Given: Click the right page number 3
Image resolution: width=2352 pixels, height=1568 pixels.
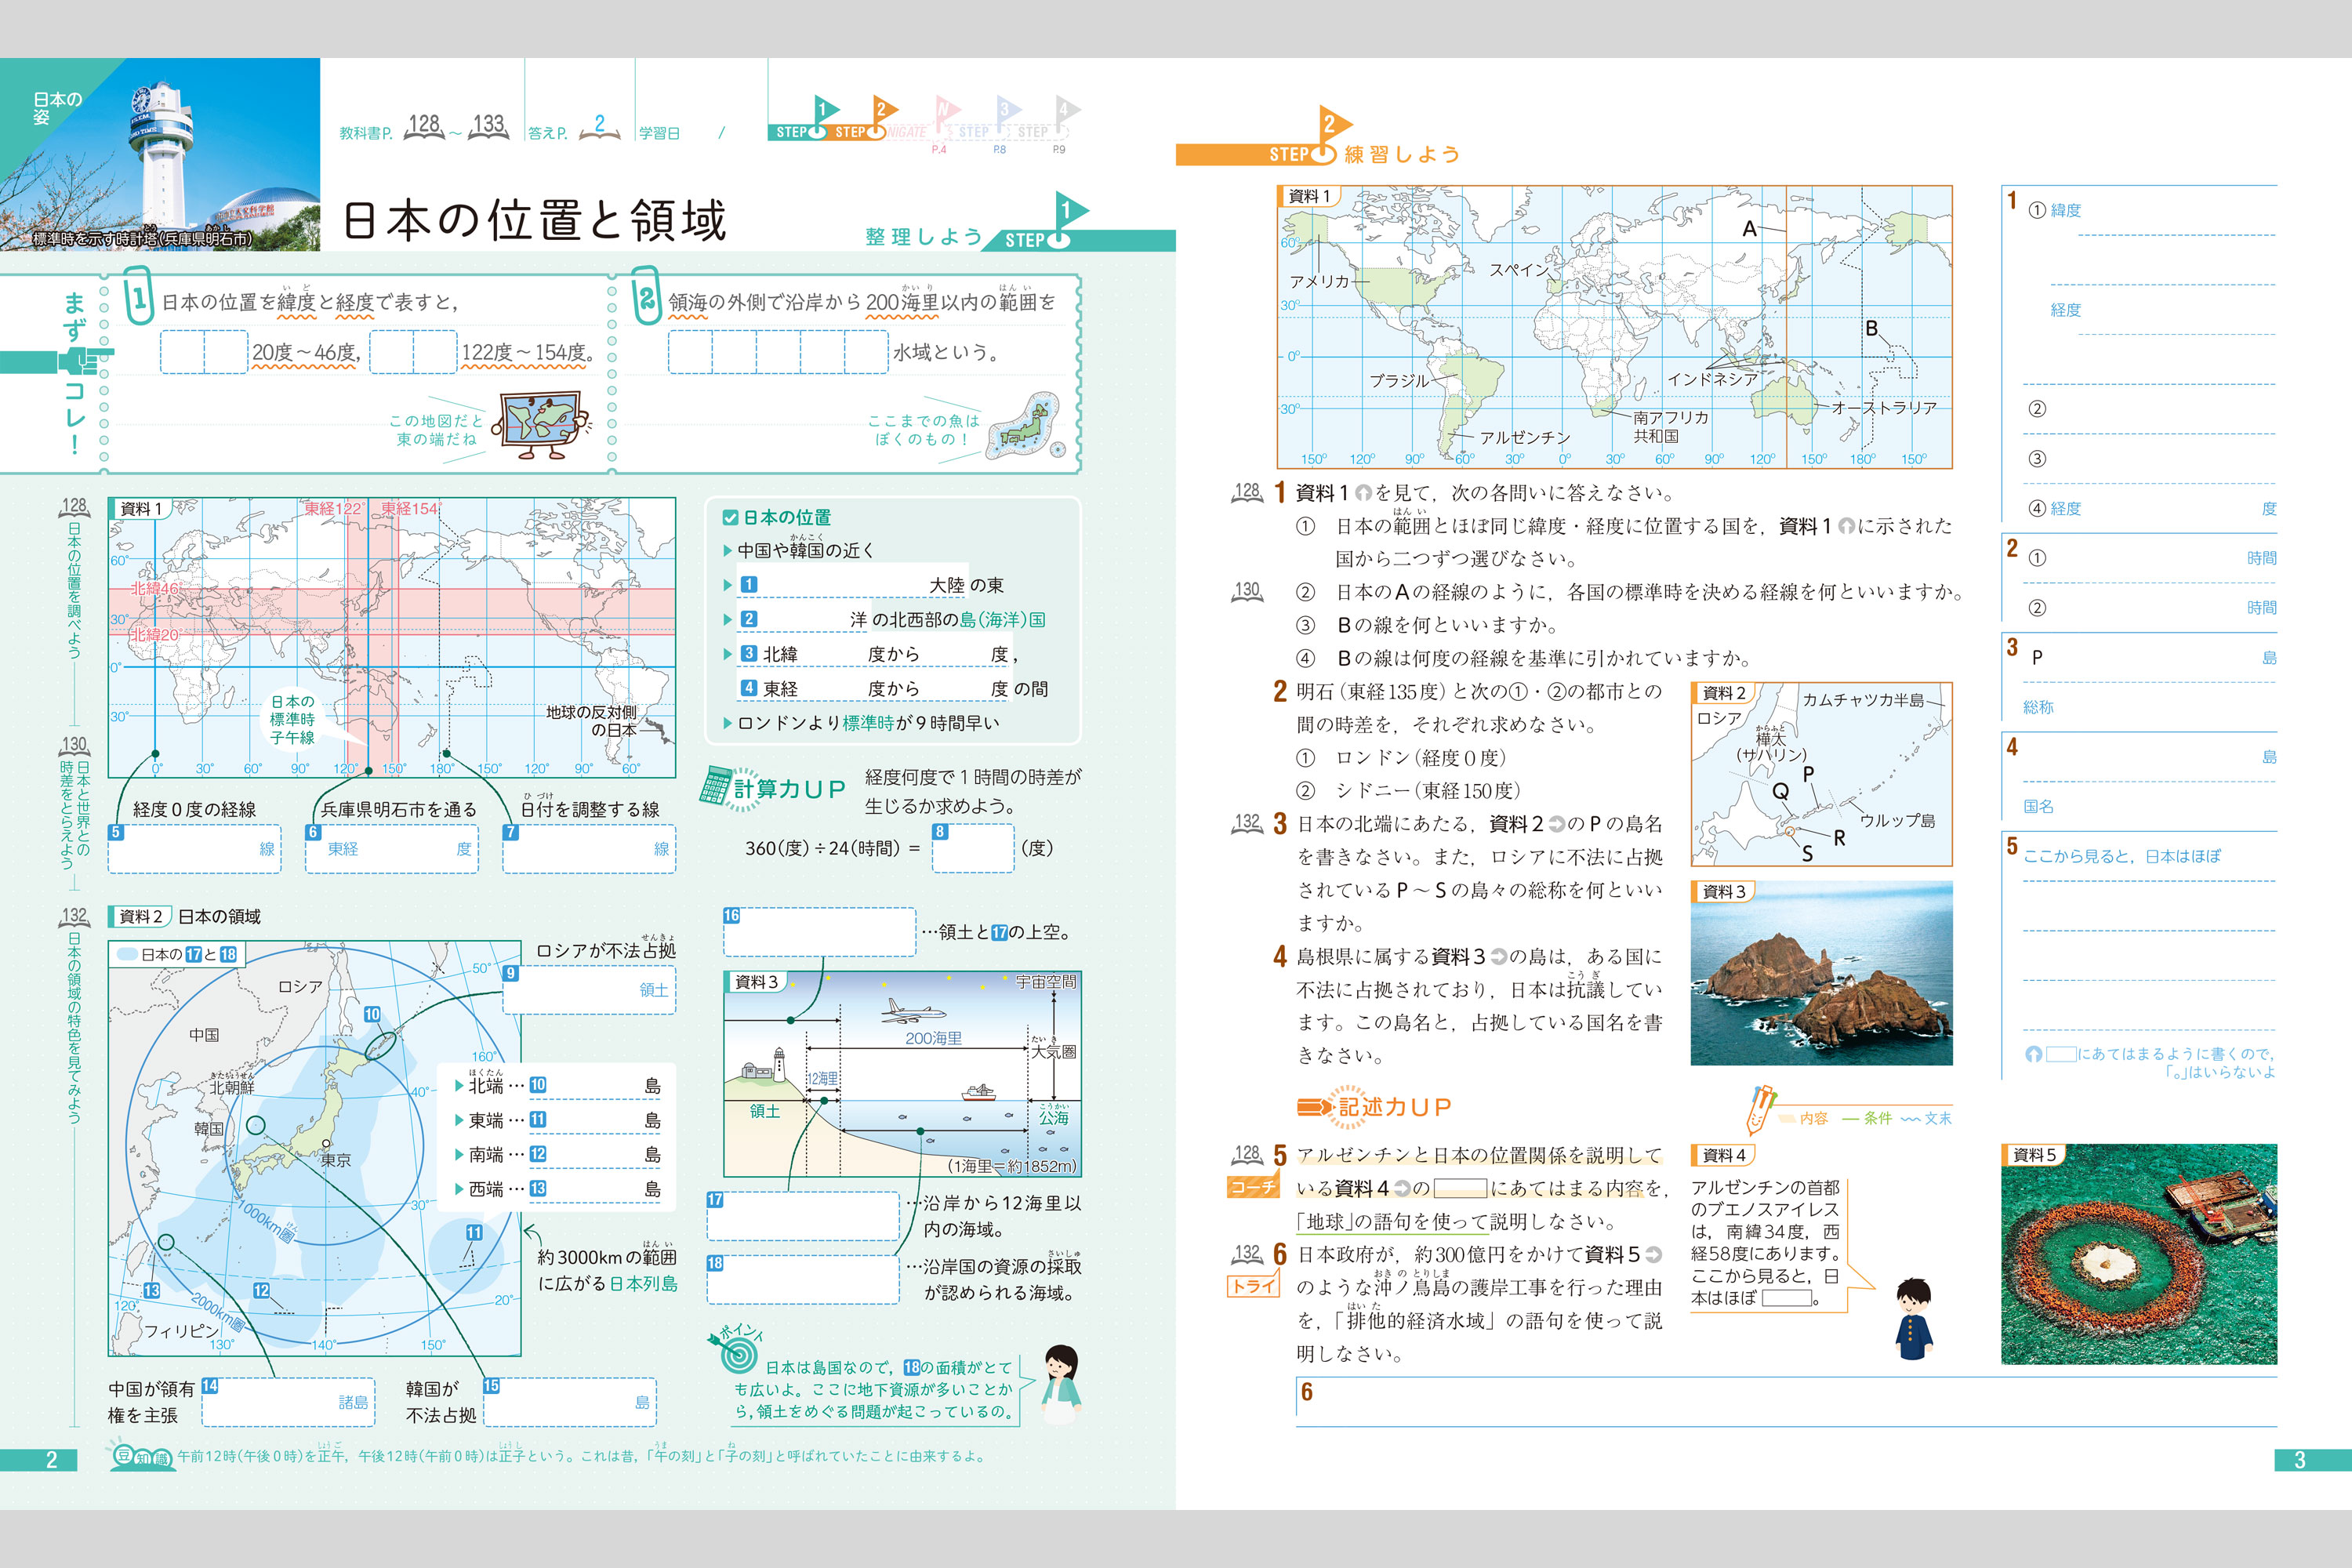Looking at the screenshot, I should [2299, 1460].
